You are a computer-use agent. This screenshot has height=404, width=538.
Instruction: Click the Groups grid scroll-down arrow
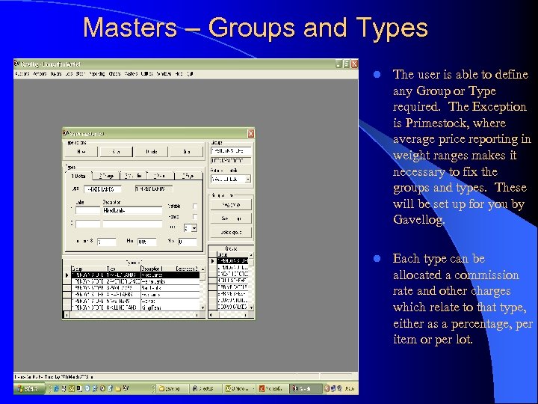(251, 307)
